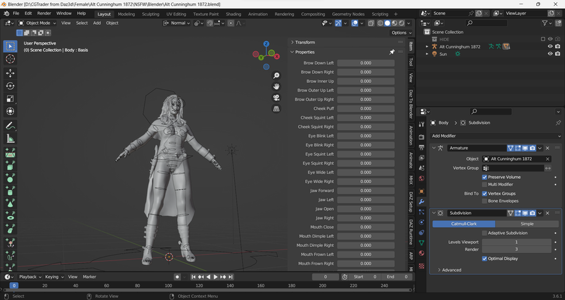Pin the Properties panel in the sidebar
The height and width of the screenshot is (300, 565).
(392, 52)
